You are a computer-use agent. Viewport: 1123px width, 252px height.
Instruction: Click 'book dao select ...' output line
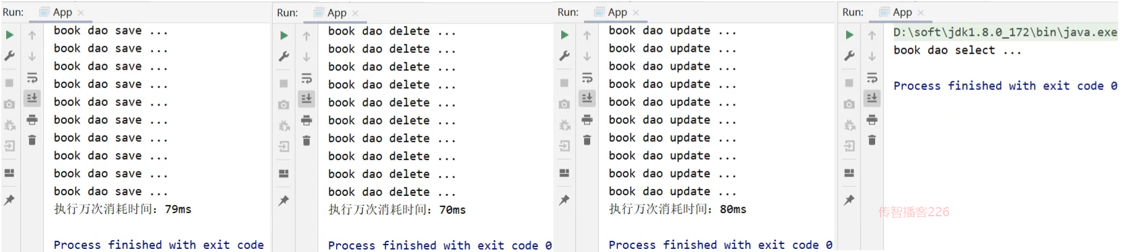tap(957, 51)
